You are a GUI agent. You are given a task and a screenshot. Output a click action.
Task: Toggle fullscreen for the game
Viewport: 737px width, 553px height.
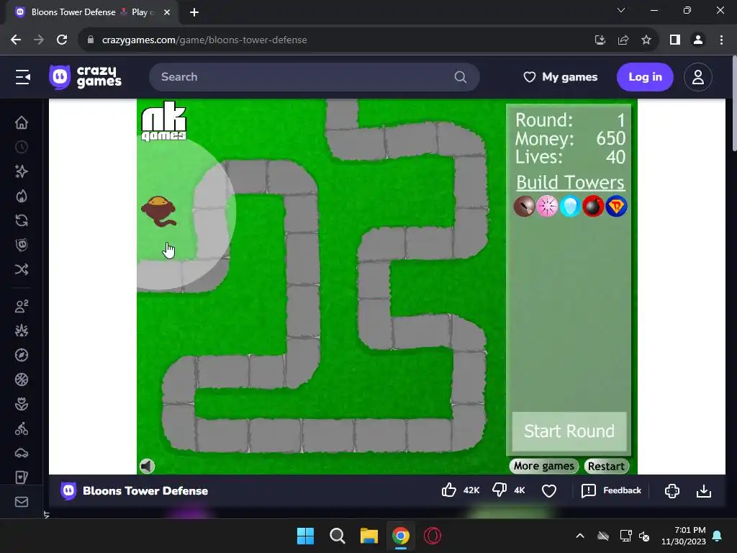pos(672,490)
